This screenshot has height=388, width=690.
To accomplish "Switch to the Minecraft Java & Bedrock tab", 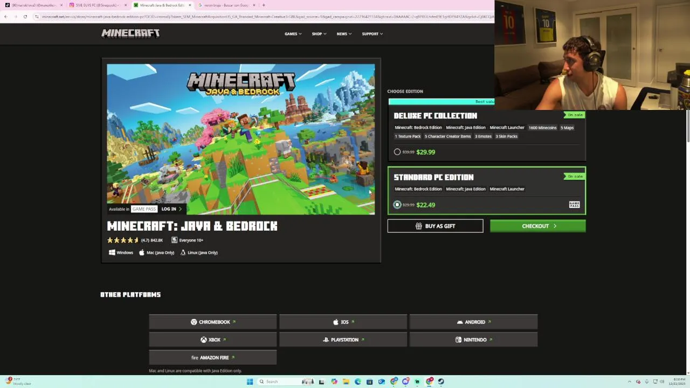I will coord(162,5).
